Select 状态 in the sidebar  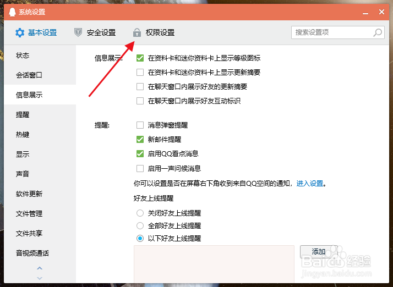pos(40,55)
